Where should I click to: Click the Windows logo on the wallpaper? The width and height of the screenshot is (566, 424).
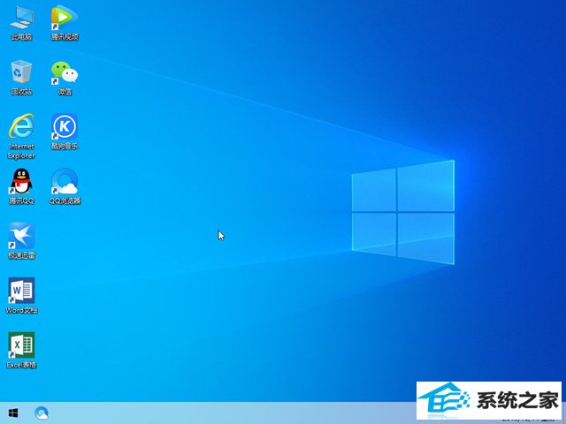(403, 210)
